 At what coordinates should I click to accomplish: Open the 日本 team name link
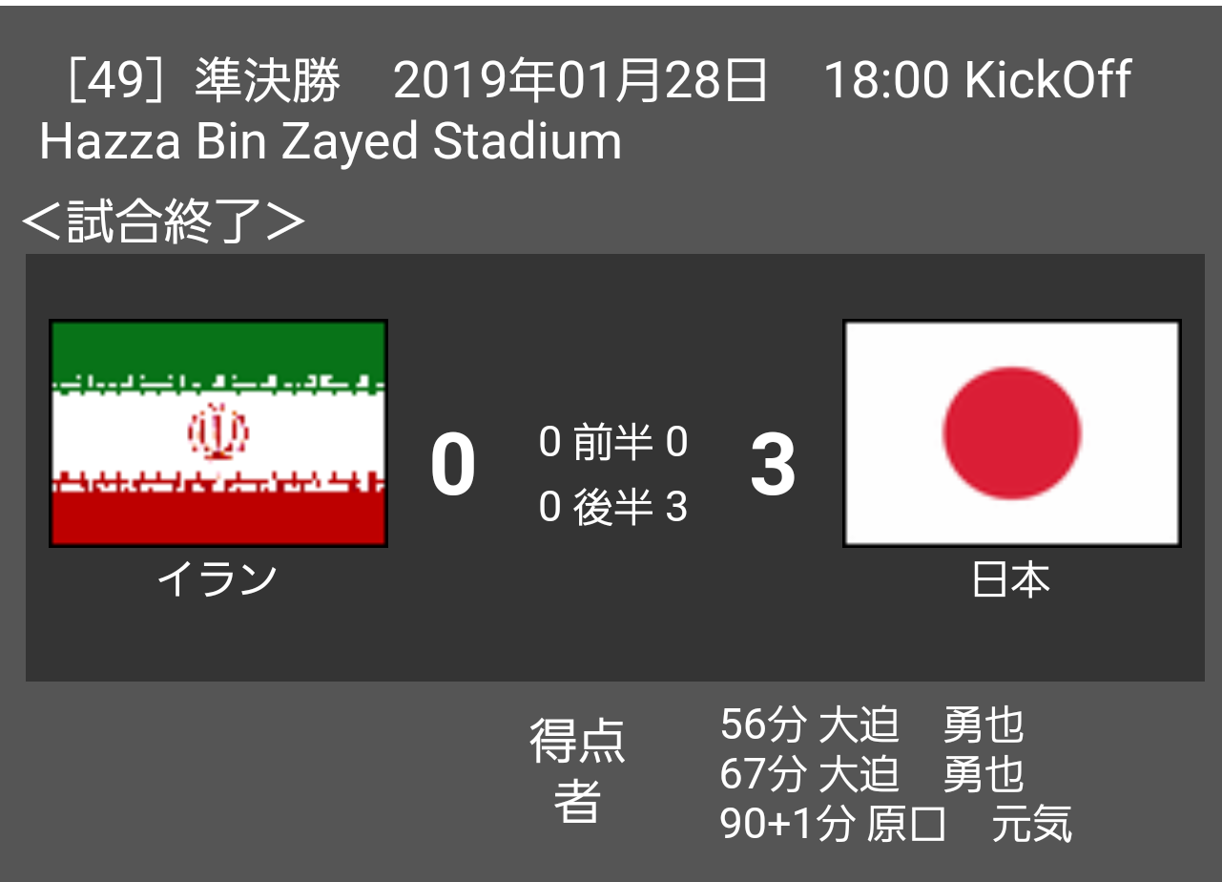pos(1011,579)
